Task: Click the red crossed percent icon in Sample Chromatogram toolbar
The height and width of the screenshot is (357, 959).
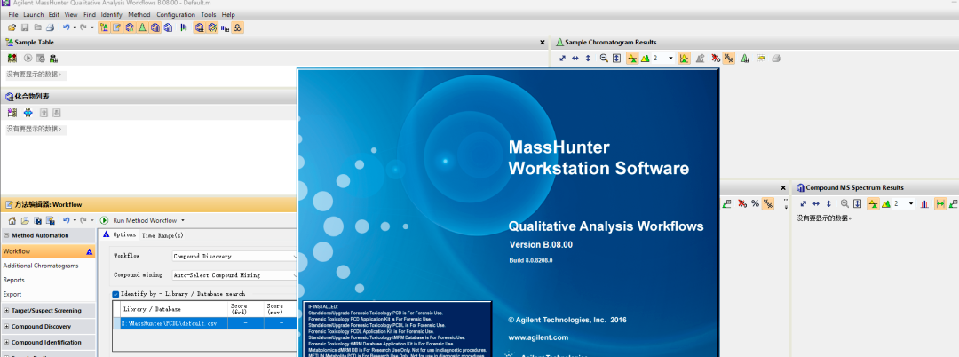Action: [716, 58]
